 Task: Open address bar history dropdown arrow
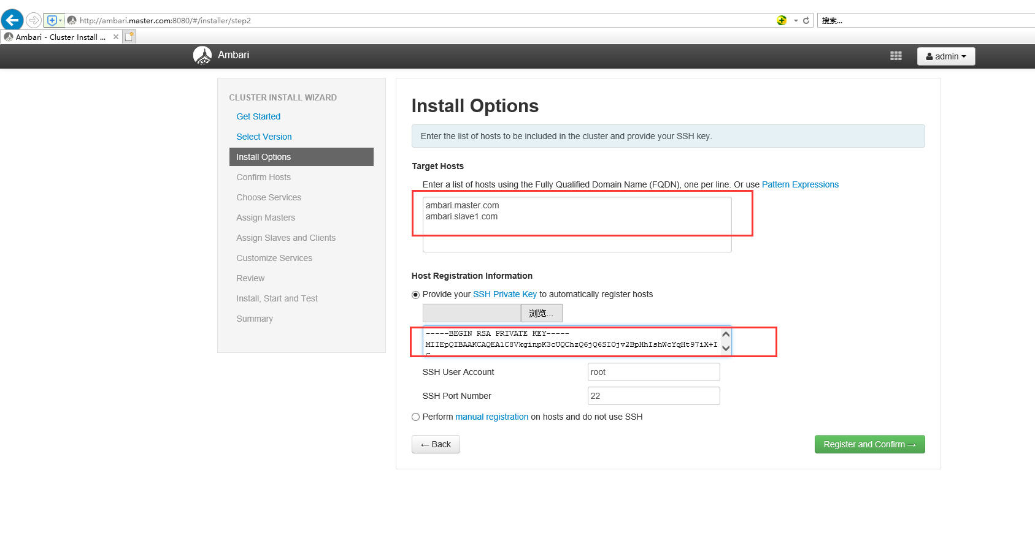click(x=796, y=20)
